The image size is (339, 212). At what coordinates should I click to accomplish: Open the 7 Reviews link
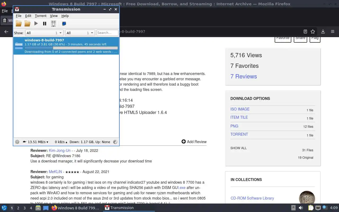point(244,76)
